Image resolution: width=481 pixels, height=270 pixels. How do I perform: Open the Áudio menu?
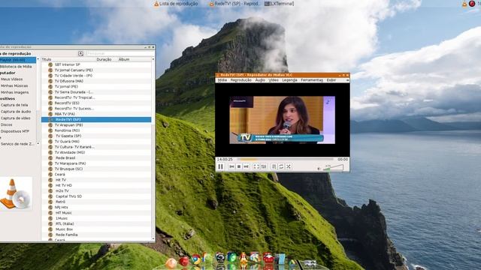[260, 80]
